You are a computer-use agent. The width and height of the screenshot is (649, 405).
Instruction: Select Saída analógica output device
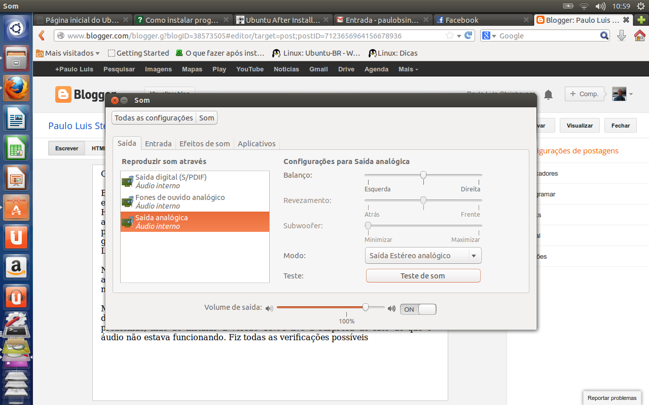pyautogui.click(x=195, y=222)
